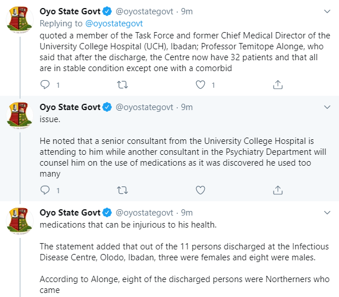The height and width of the screenshot is (297, 339).
Task: Reply to the tweet starting with 'issue.'
Action: click(45, 190)
